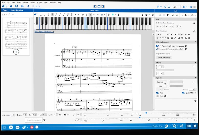Open Clef, Key, Time Signature gear settings
The width and height of the screenshot is (199, 135).
[194, 23]
